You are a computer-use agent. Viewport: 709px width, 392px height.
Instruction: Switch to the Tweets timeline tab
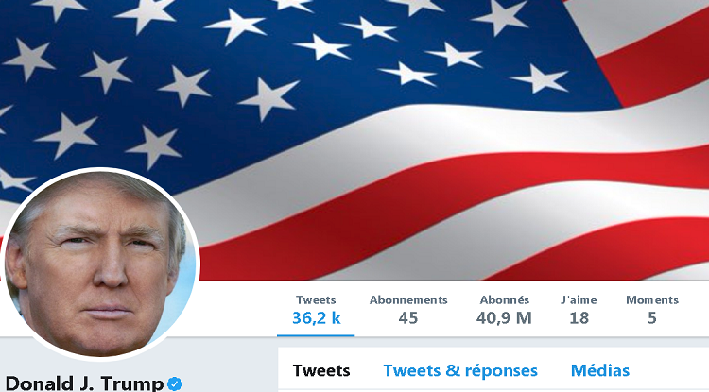tap(321, 371)
